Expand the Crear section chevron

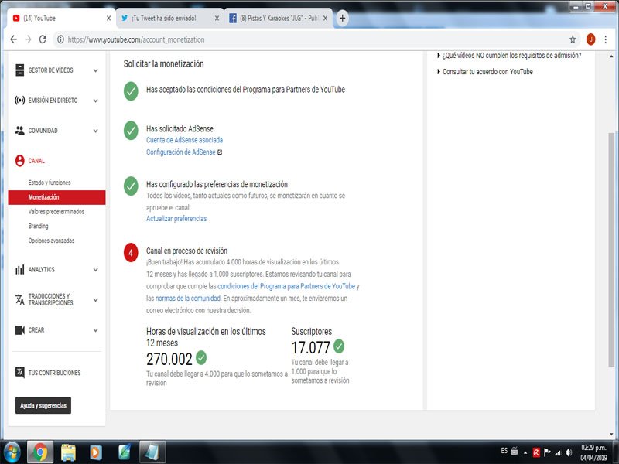tap(95, 330)
